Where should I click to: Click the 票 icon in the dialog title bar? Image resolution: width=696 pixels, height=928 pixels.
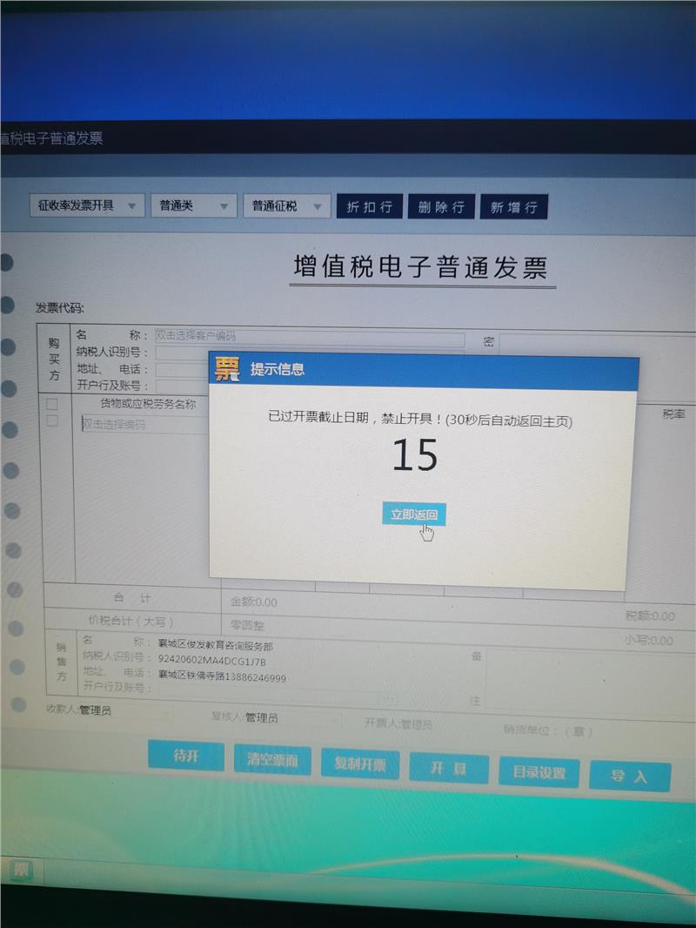pos(227,368)
